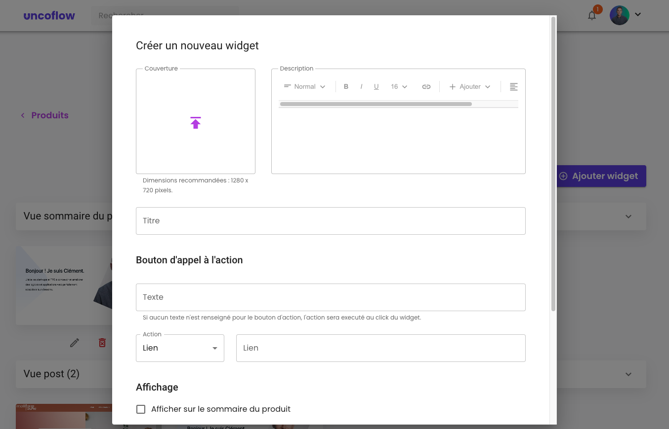The image size is (669, 429).
Task: Click the text alignment icon in editor
Action: [x=513, y=87]
